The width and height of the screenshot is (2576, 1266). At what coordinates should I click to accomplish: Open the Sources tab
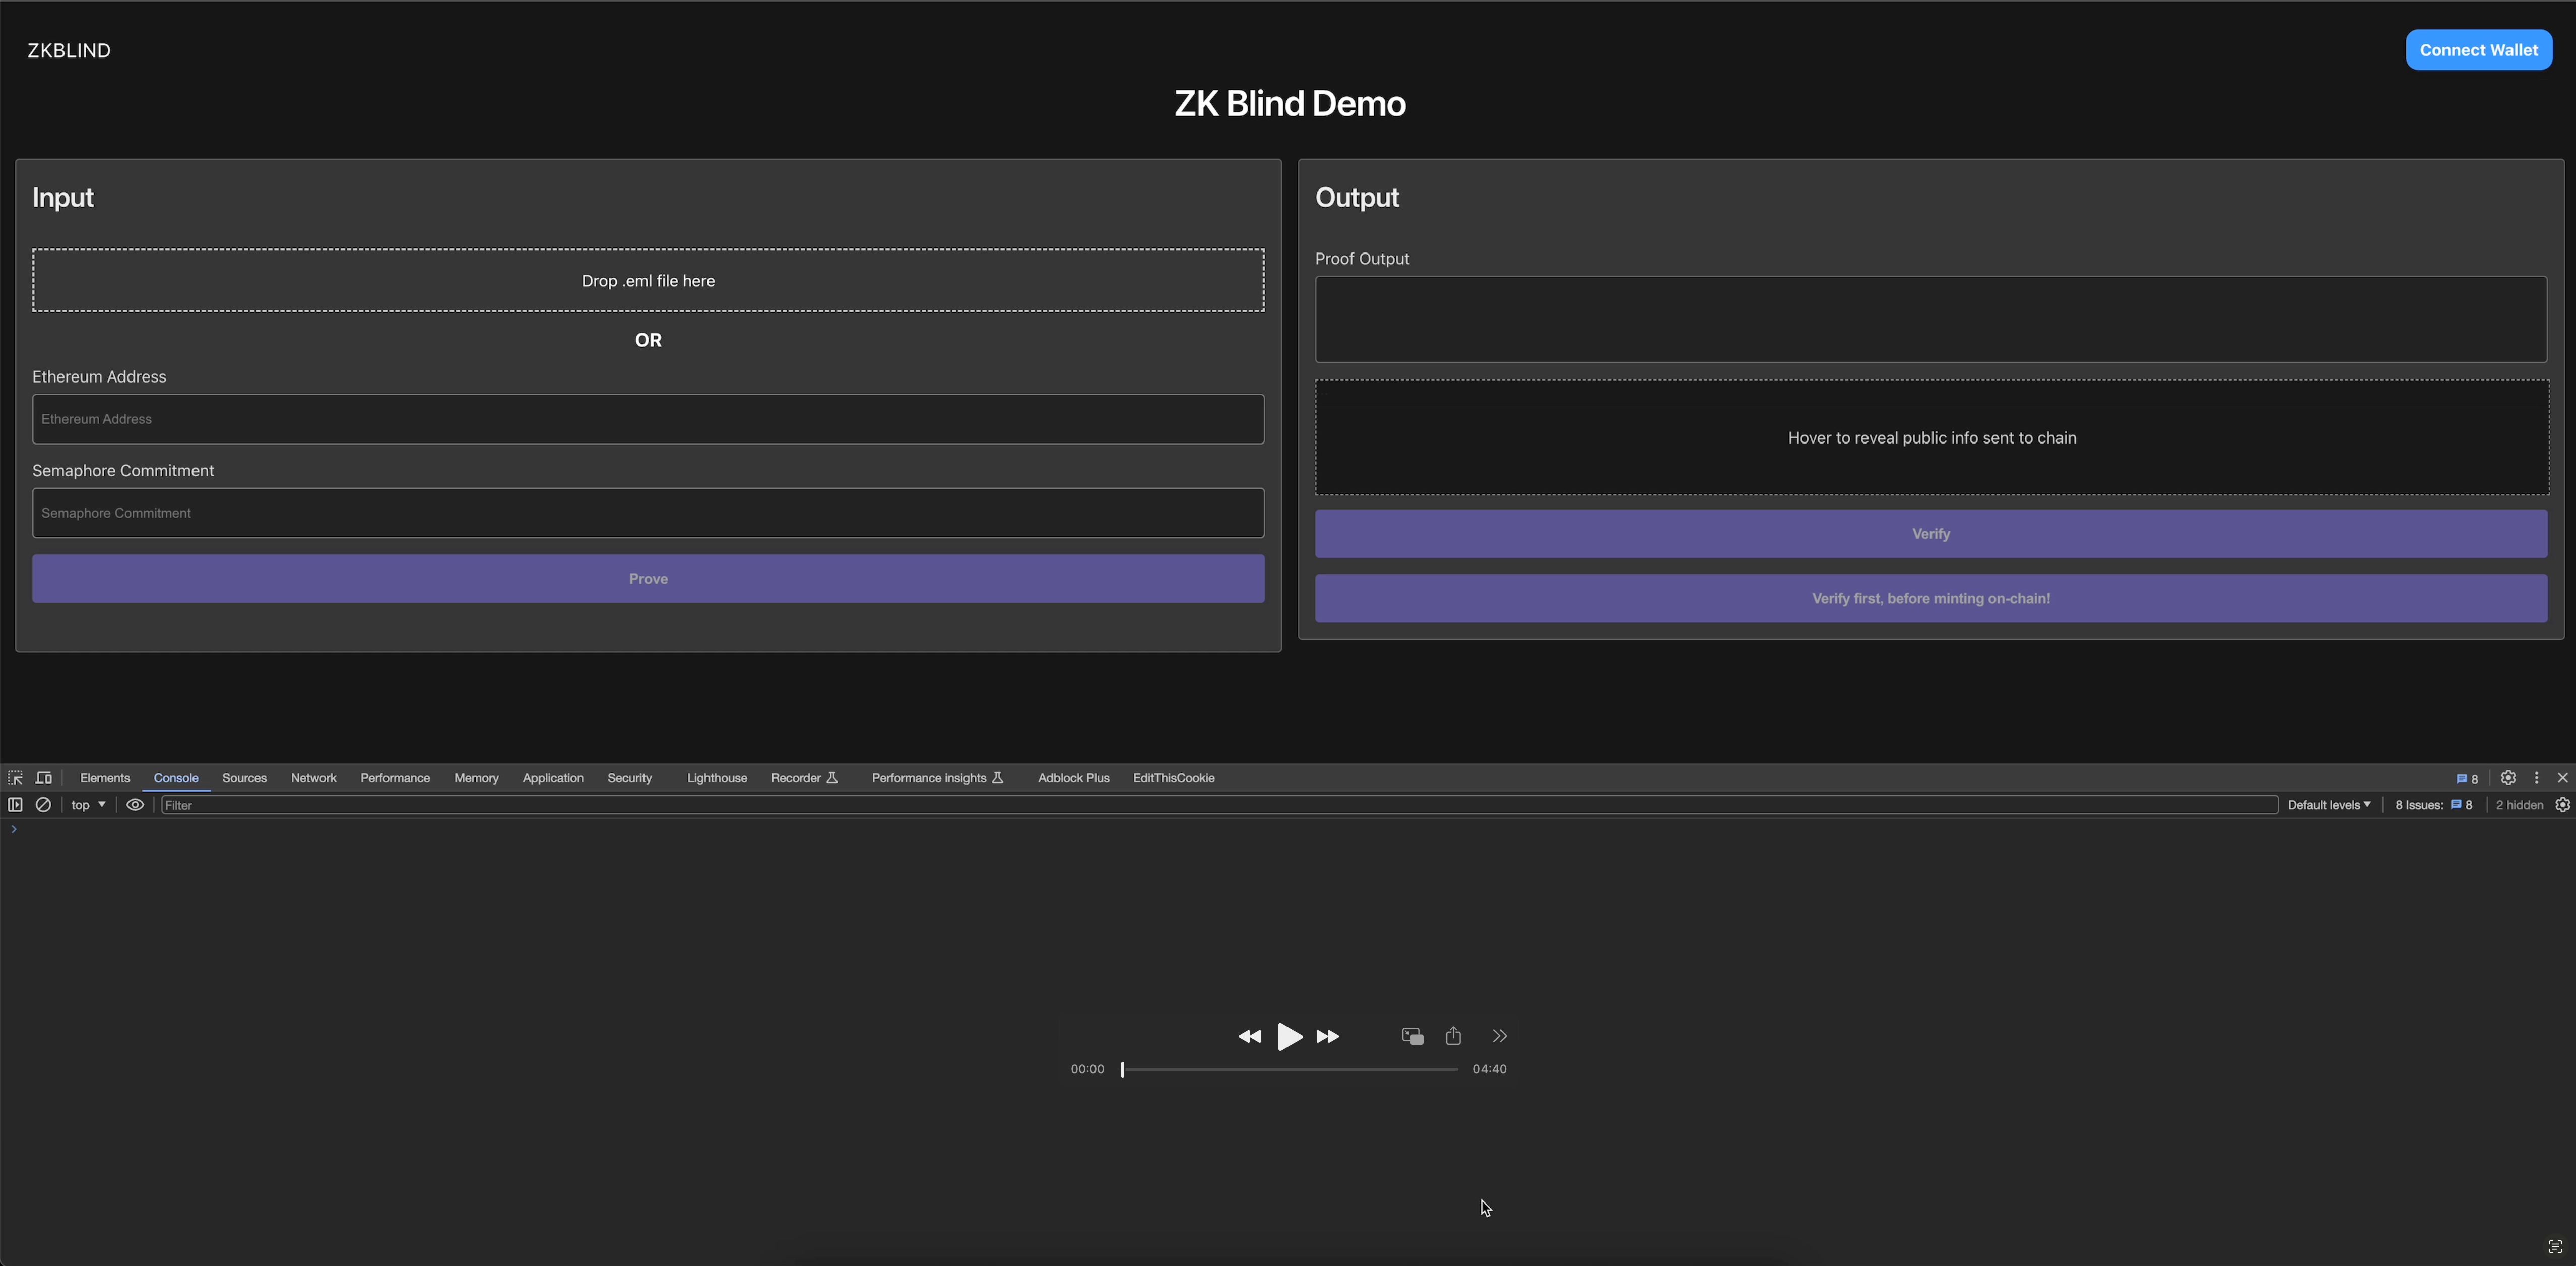pos(244,778)
